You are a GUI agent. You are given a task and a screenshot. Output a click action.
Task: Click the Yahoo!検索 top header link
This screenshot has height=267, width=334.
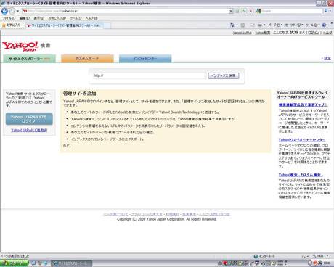pyautogui.click(x=263, y=33)
